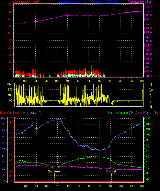Click hour "12" on the windspeed graph time axis

pos(78,81)
